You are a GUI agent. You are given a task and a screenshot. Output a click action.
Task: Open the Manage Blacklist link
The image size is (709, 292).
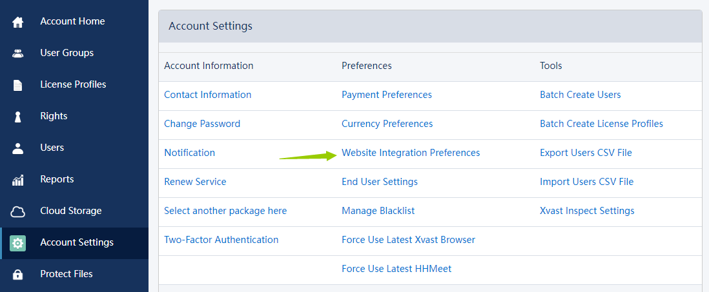pos(378,211)
